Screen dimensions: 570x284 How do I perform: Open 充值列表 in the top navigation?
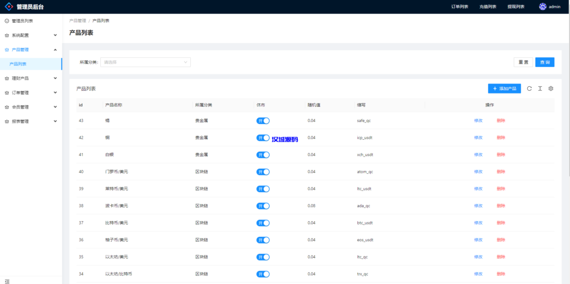[487, 7]
